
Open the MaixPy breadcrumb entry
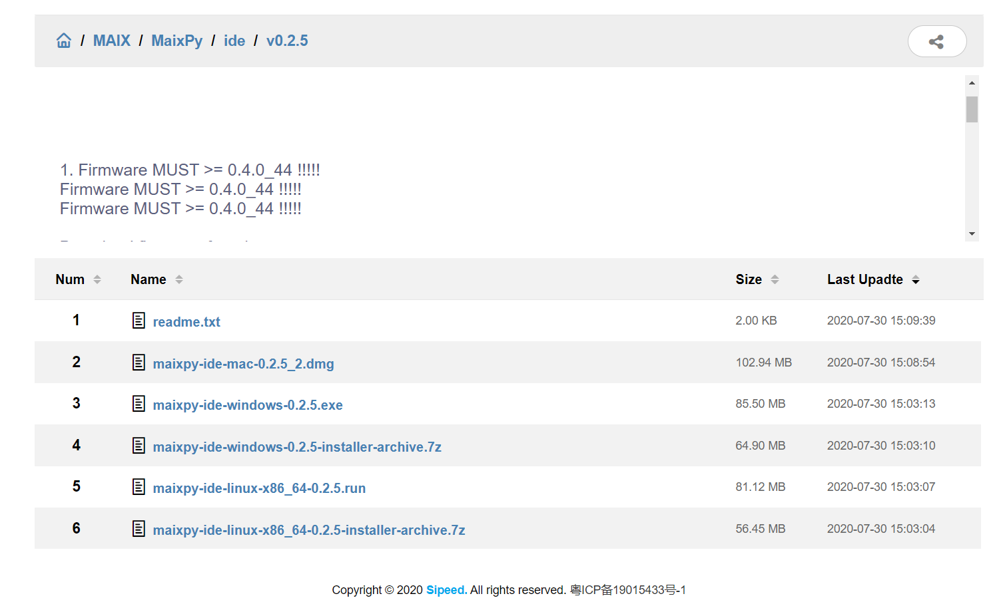point(176,40)
